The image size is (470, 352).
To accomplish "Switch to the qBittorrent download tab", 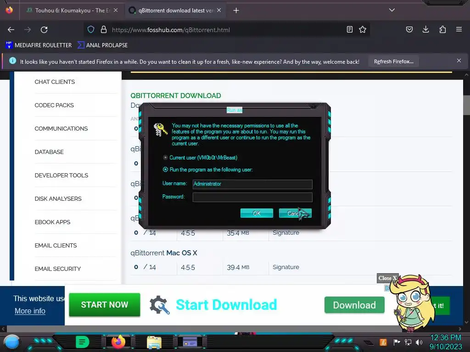I will click(x=176, y=11).
